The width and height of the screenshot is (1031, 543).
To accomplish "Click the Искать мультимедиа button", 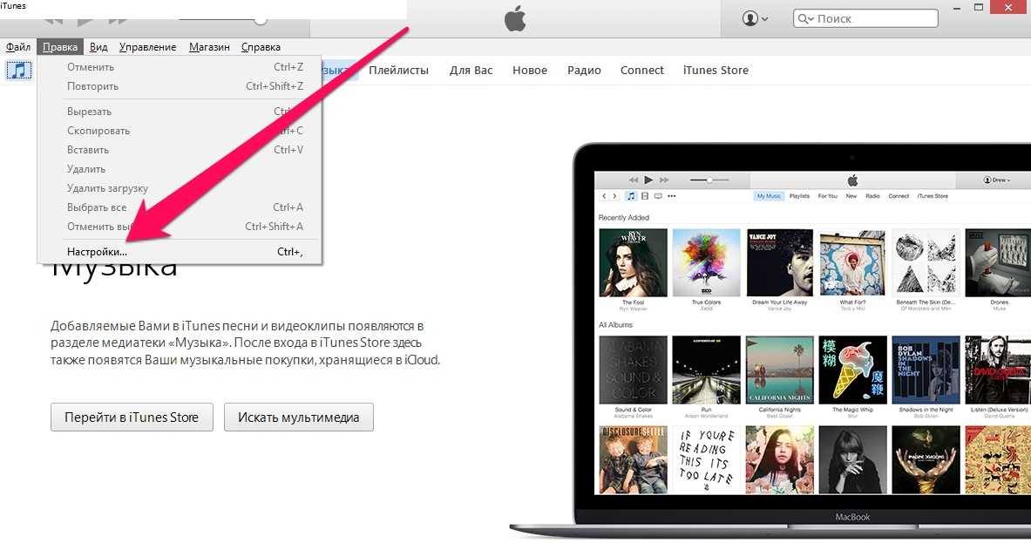I will 298,417.
